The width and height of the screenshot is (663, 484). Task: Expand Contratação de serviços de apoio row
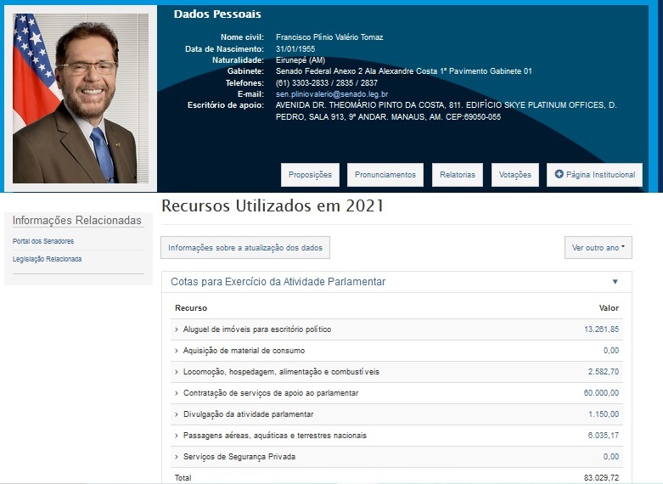click(x=271, y=393)
